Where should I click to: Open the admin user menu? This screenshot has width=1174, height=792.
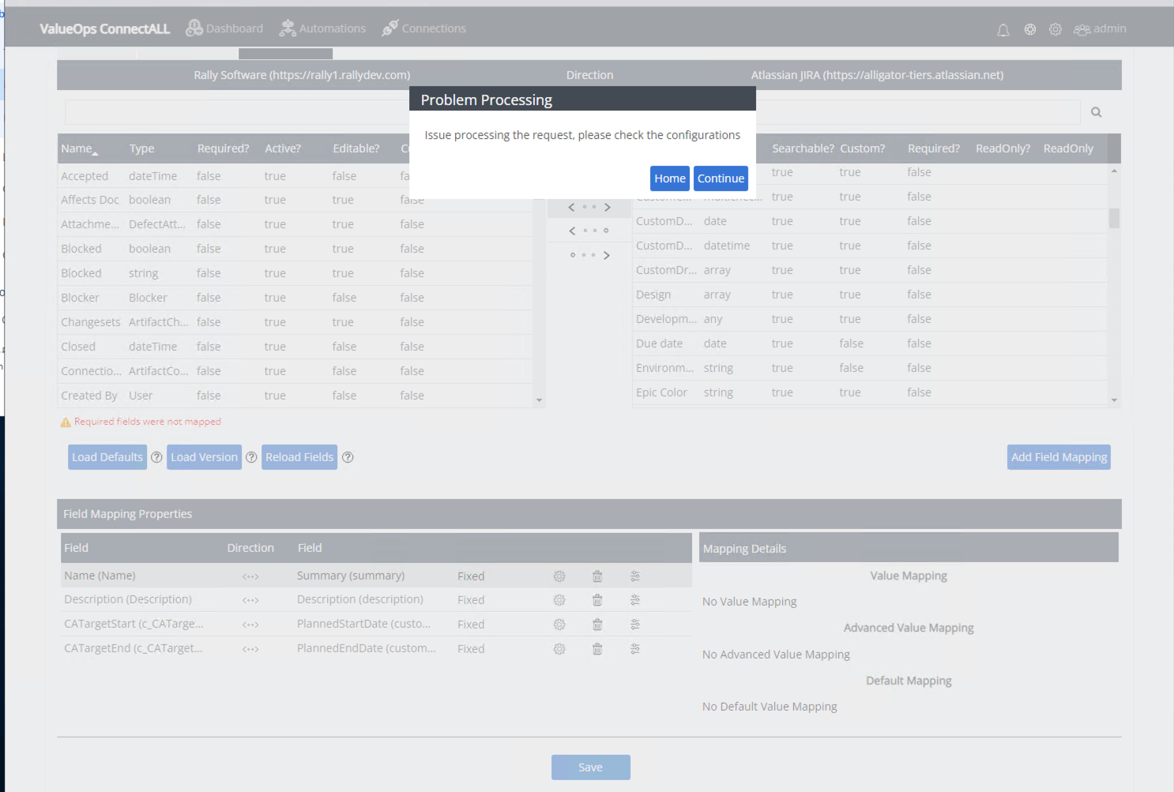[1100, 29]
